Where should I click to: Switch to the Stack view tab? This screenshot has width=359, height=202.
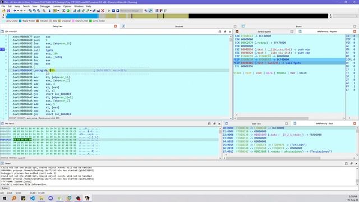pos(256,123)
